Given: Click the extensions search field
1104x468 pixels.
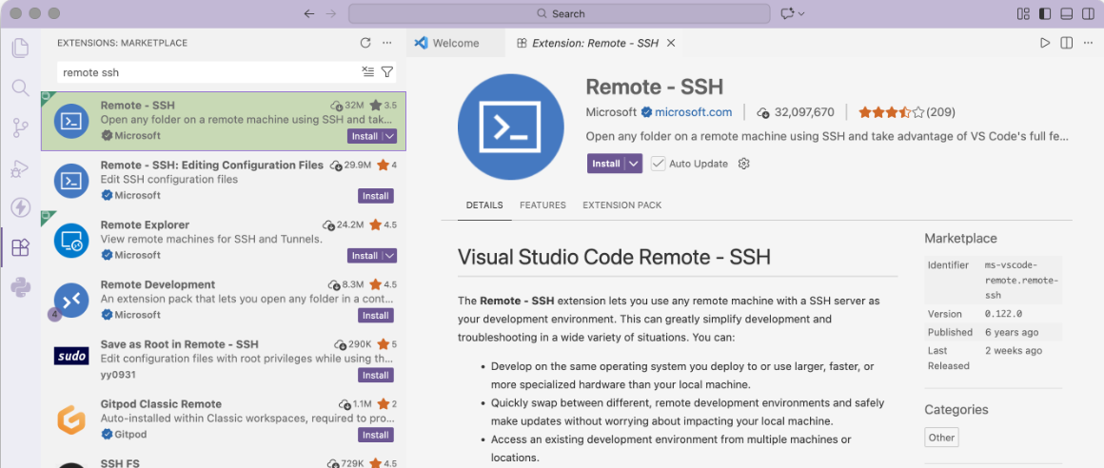Looking at the screenshot, I should (209, 71).
